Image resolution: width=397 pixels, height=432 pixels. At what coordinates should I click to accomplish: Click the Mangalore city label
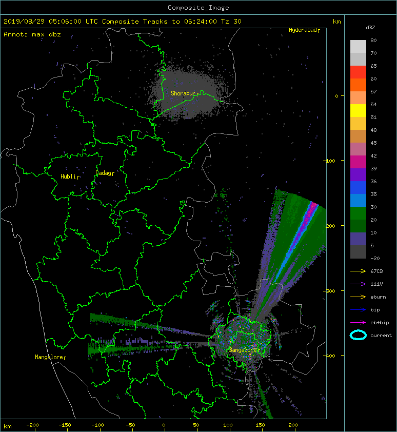[x=50, y=357]
